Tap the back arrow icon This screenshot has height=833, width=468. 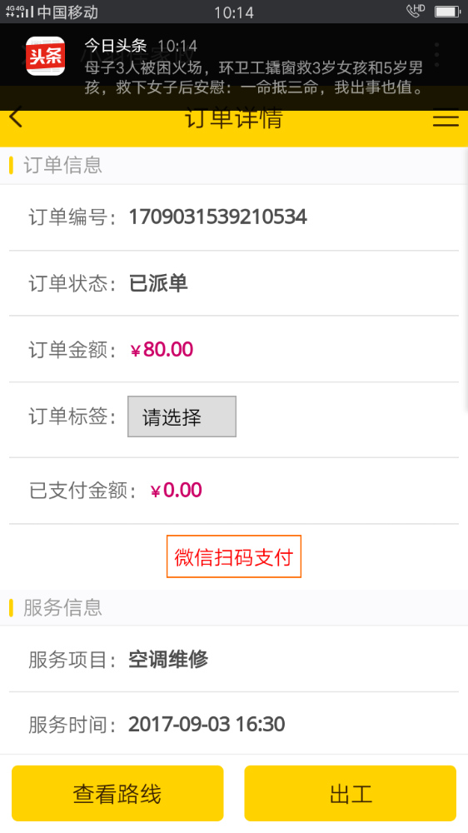[x=16, y=117]
